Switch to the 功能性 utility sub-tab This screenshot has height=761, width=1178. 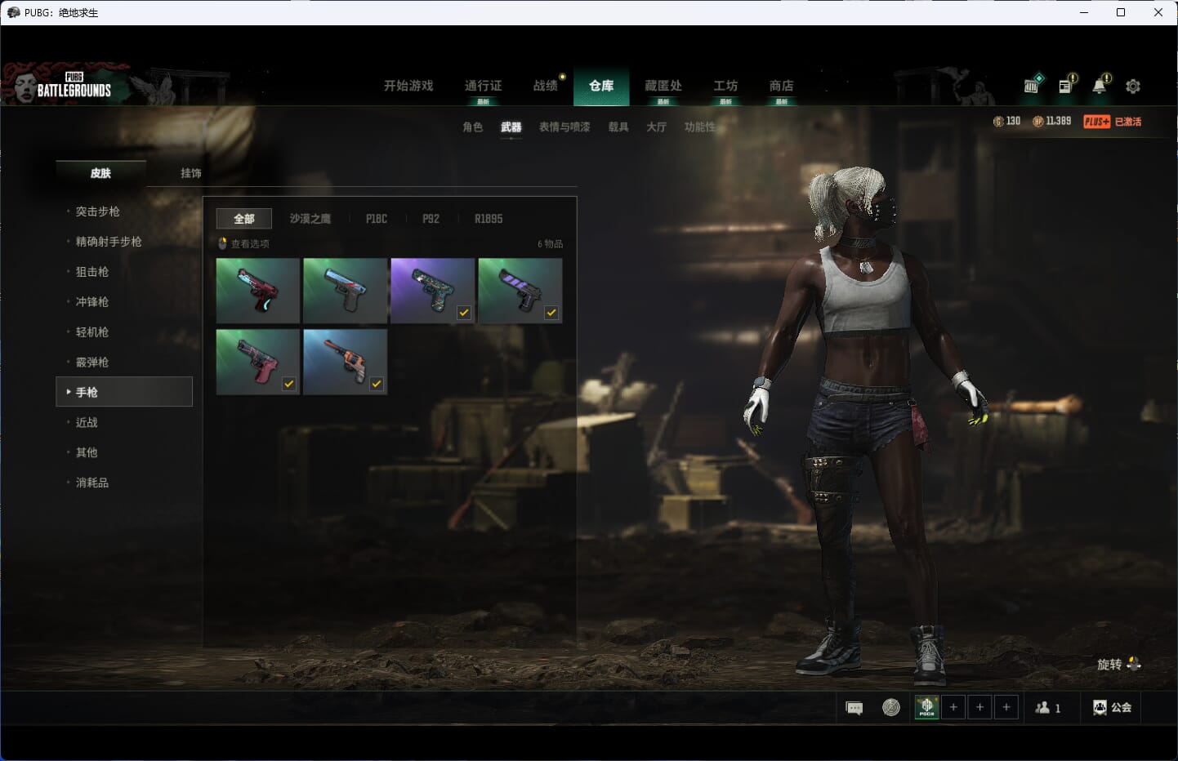[699, 127]
